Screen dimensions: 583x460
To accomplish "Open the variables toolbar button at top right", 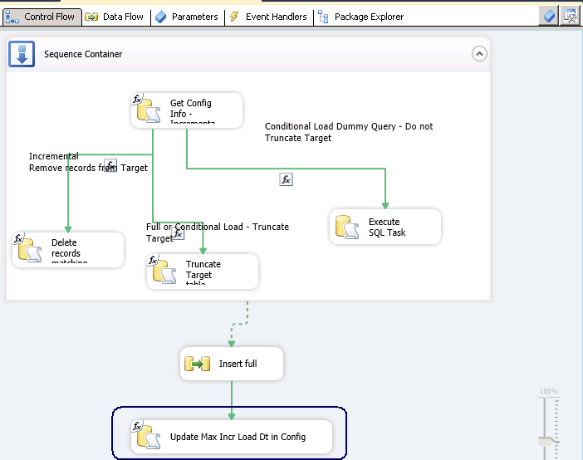I will (549, 16).
